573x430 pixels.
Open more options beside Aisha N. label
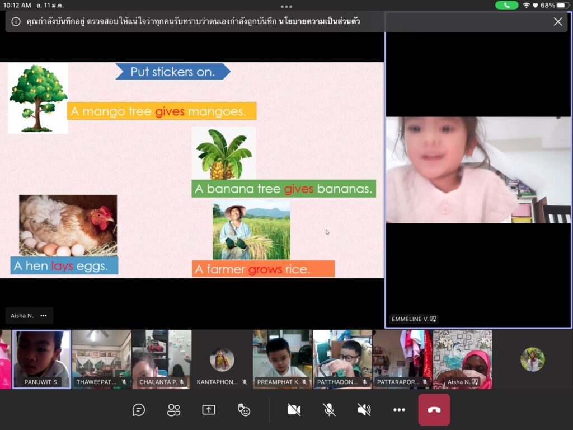tap(44, 316)
